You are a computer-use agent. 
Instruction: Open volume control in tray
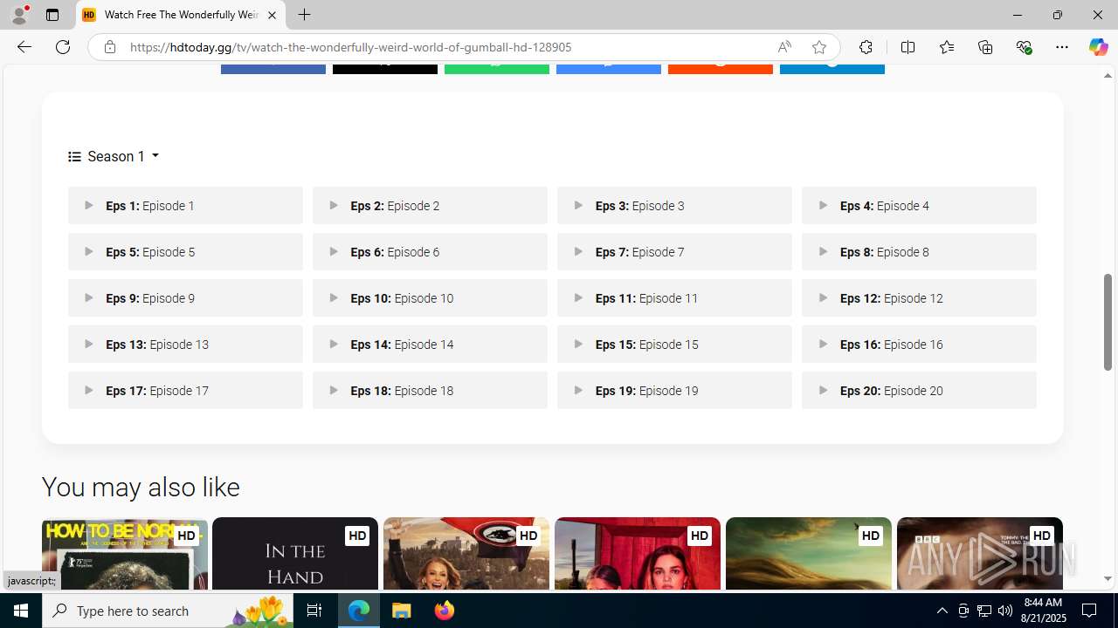coord(1005,611)
